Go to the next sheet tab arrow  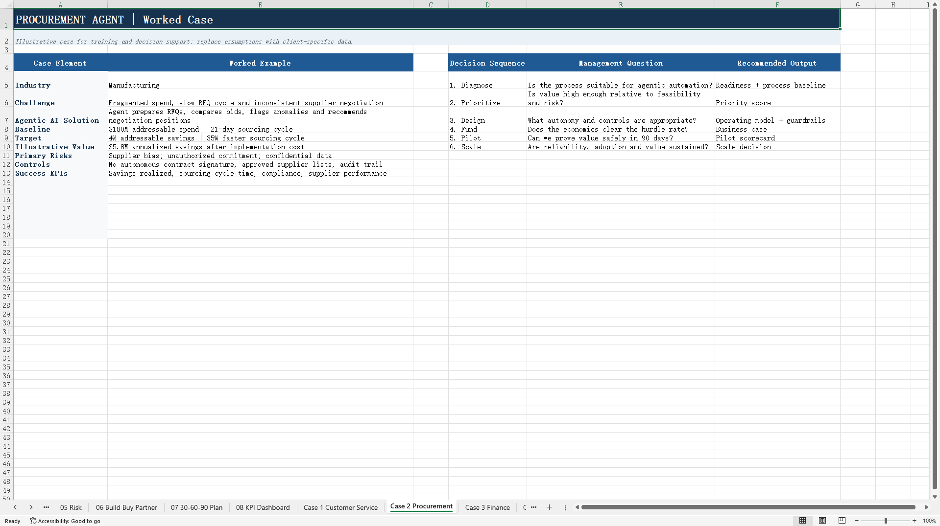click(31, 507)
